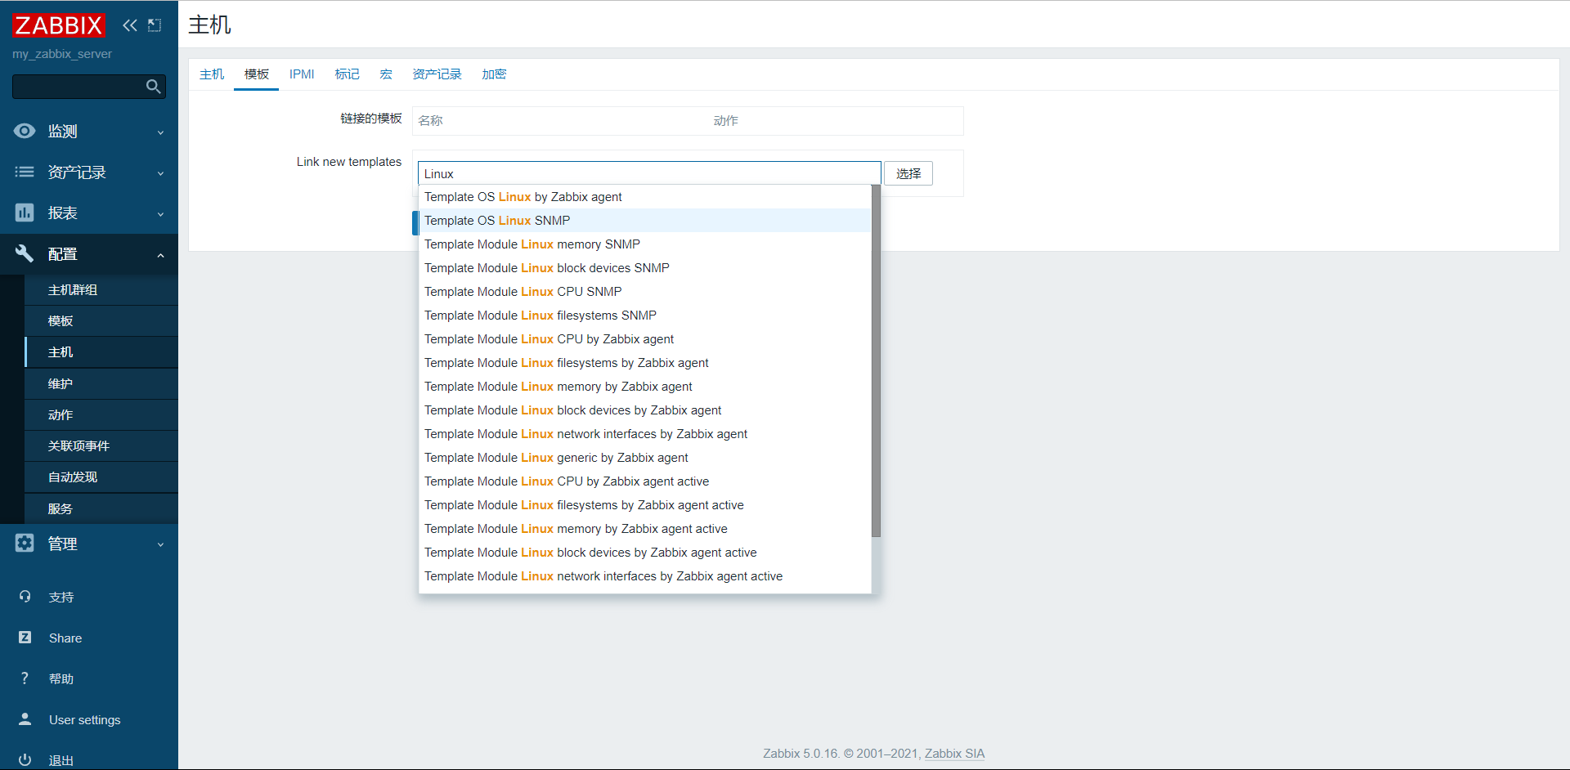Screen dimensions: 1570x770
Task: Click the 报表 chart icon
Action: tap(25, 213)
